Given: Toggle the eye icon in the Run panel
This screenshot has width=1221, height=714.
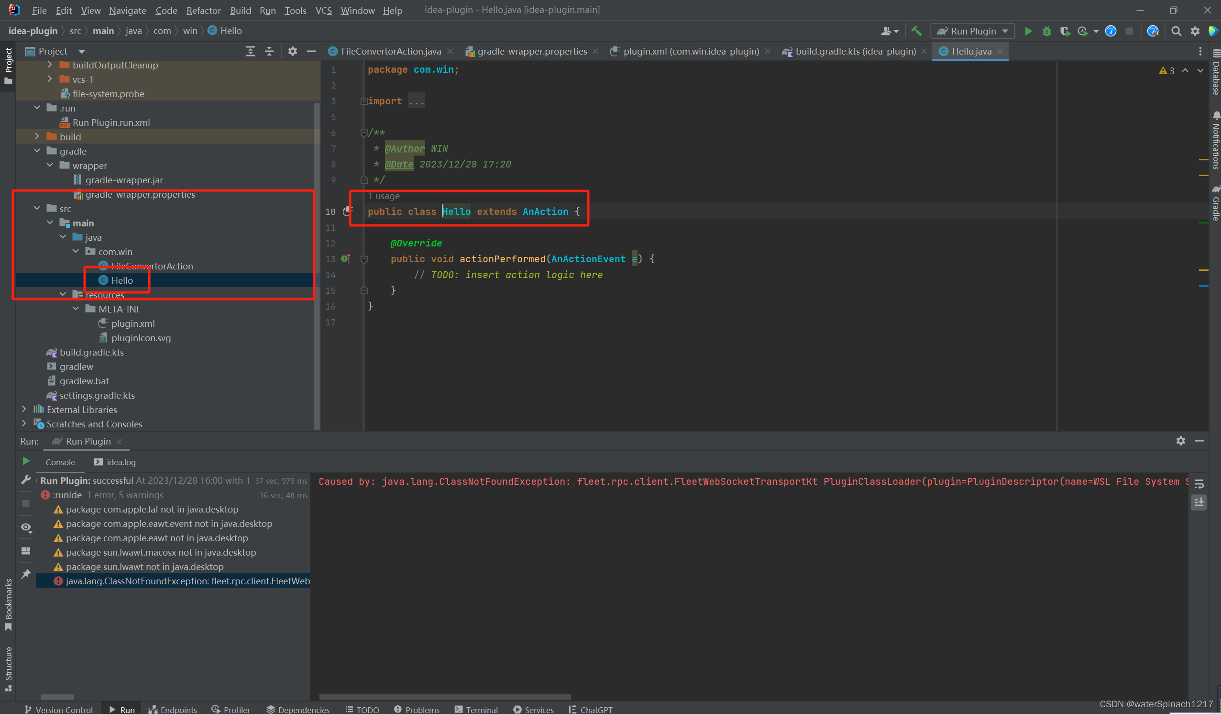Looking at the screenshot, I should 26,527.
